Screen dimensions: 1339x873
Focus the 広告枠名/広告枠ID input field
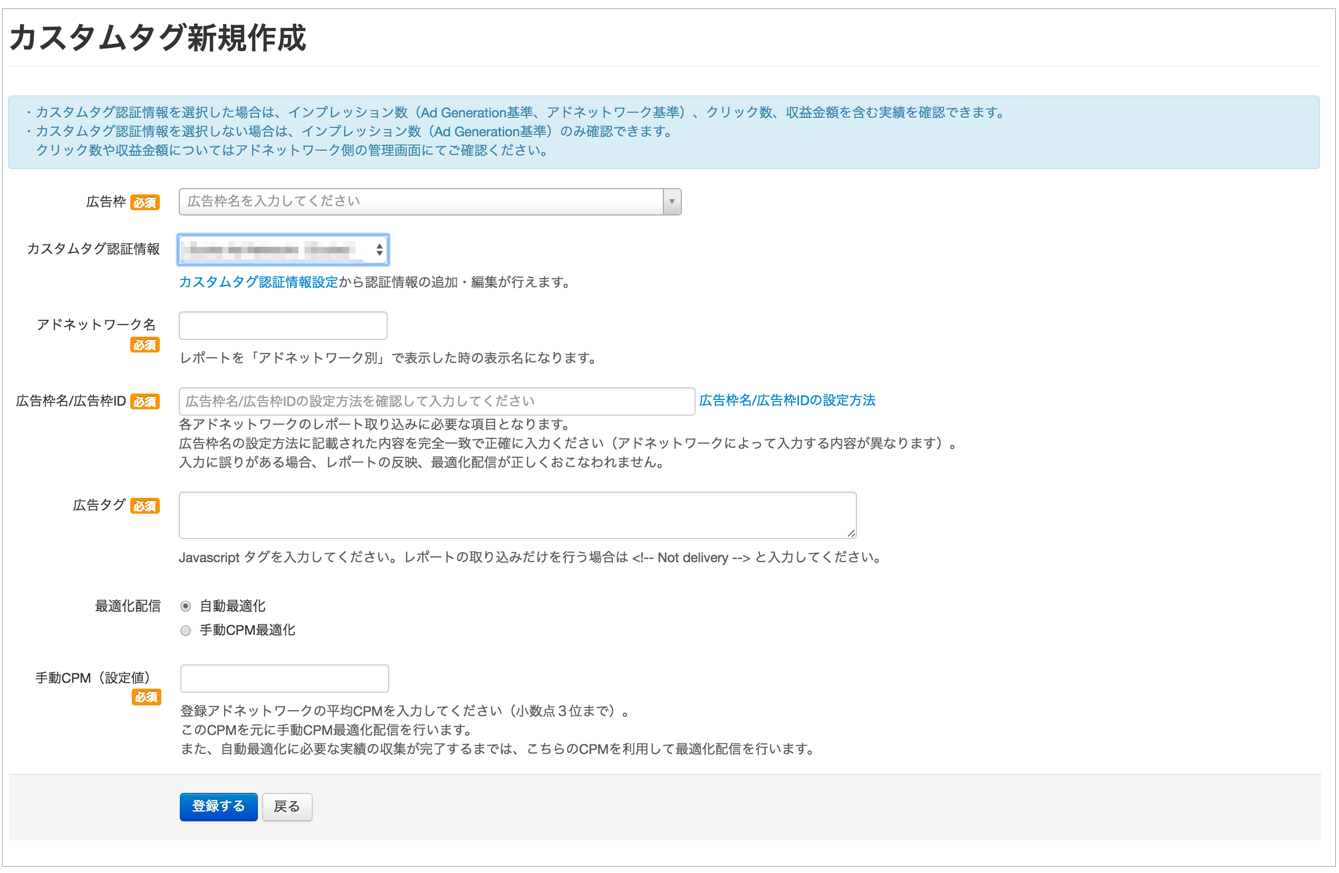[437, 401]
